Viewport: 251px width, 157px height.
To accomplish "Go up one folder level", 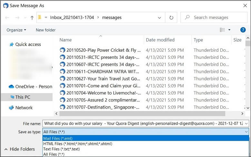I will pyautogui.click(x=32, y=18).
